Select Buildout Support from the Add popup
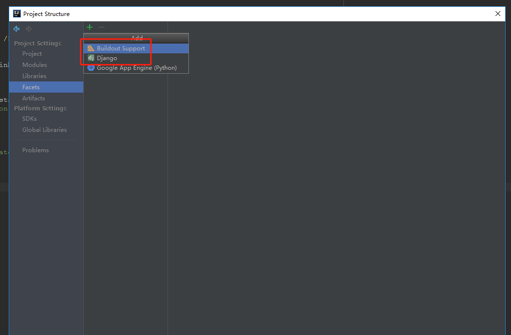The image size is (511, 335). [121, 48]
